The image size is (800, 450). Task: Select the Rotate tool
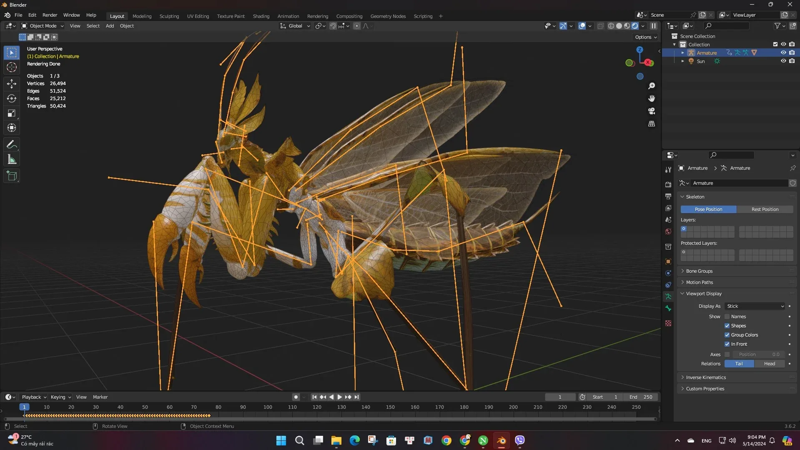click(x=11, y=98)
